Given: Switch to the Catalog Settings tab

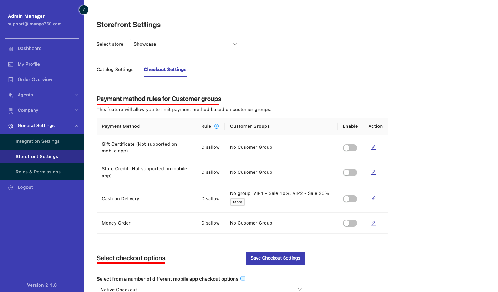Looking at the screenshot, I should 115,70.
